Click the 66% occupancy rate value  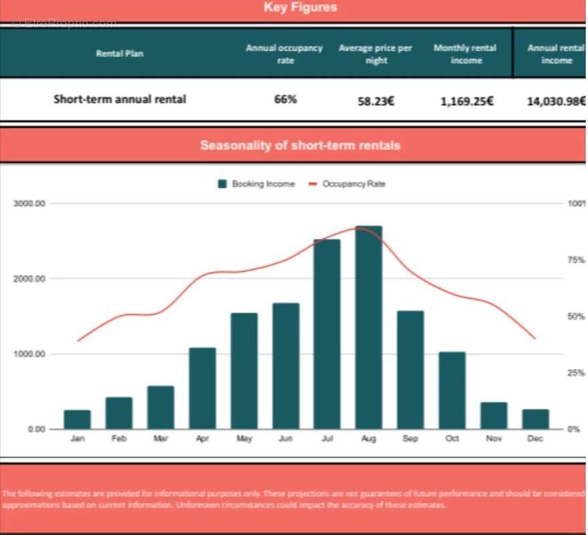click(x=285, y=100)
